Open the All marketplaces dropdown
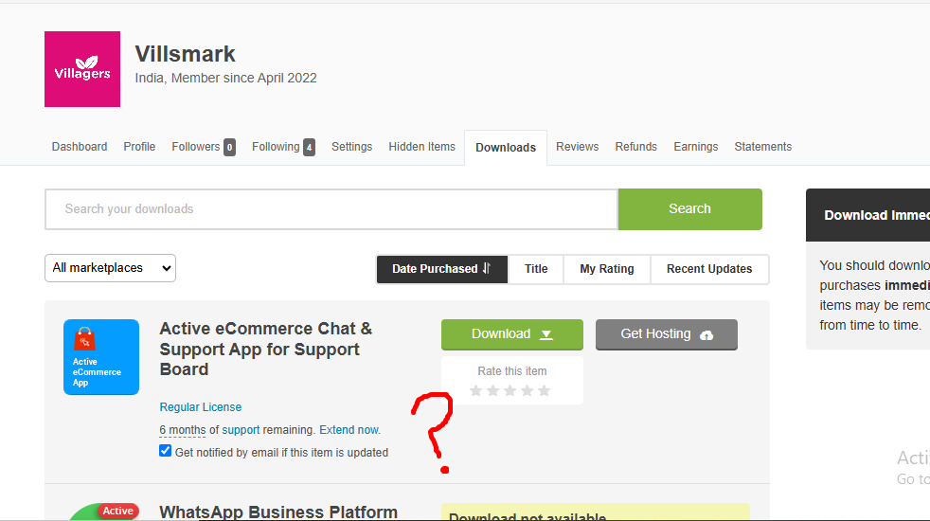This screenshot has width=930, height=521. [110, 268]
